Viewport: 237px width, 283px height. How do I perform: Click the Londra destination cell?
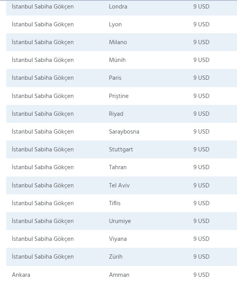118,7
